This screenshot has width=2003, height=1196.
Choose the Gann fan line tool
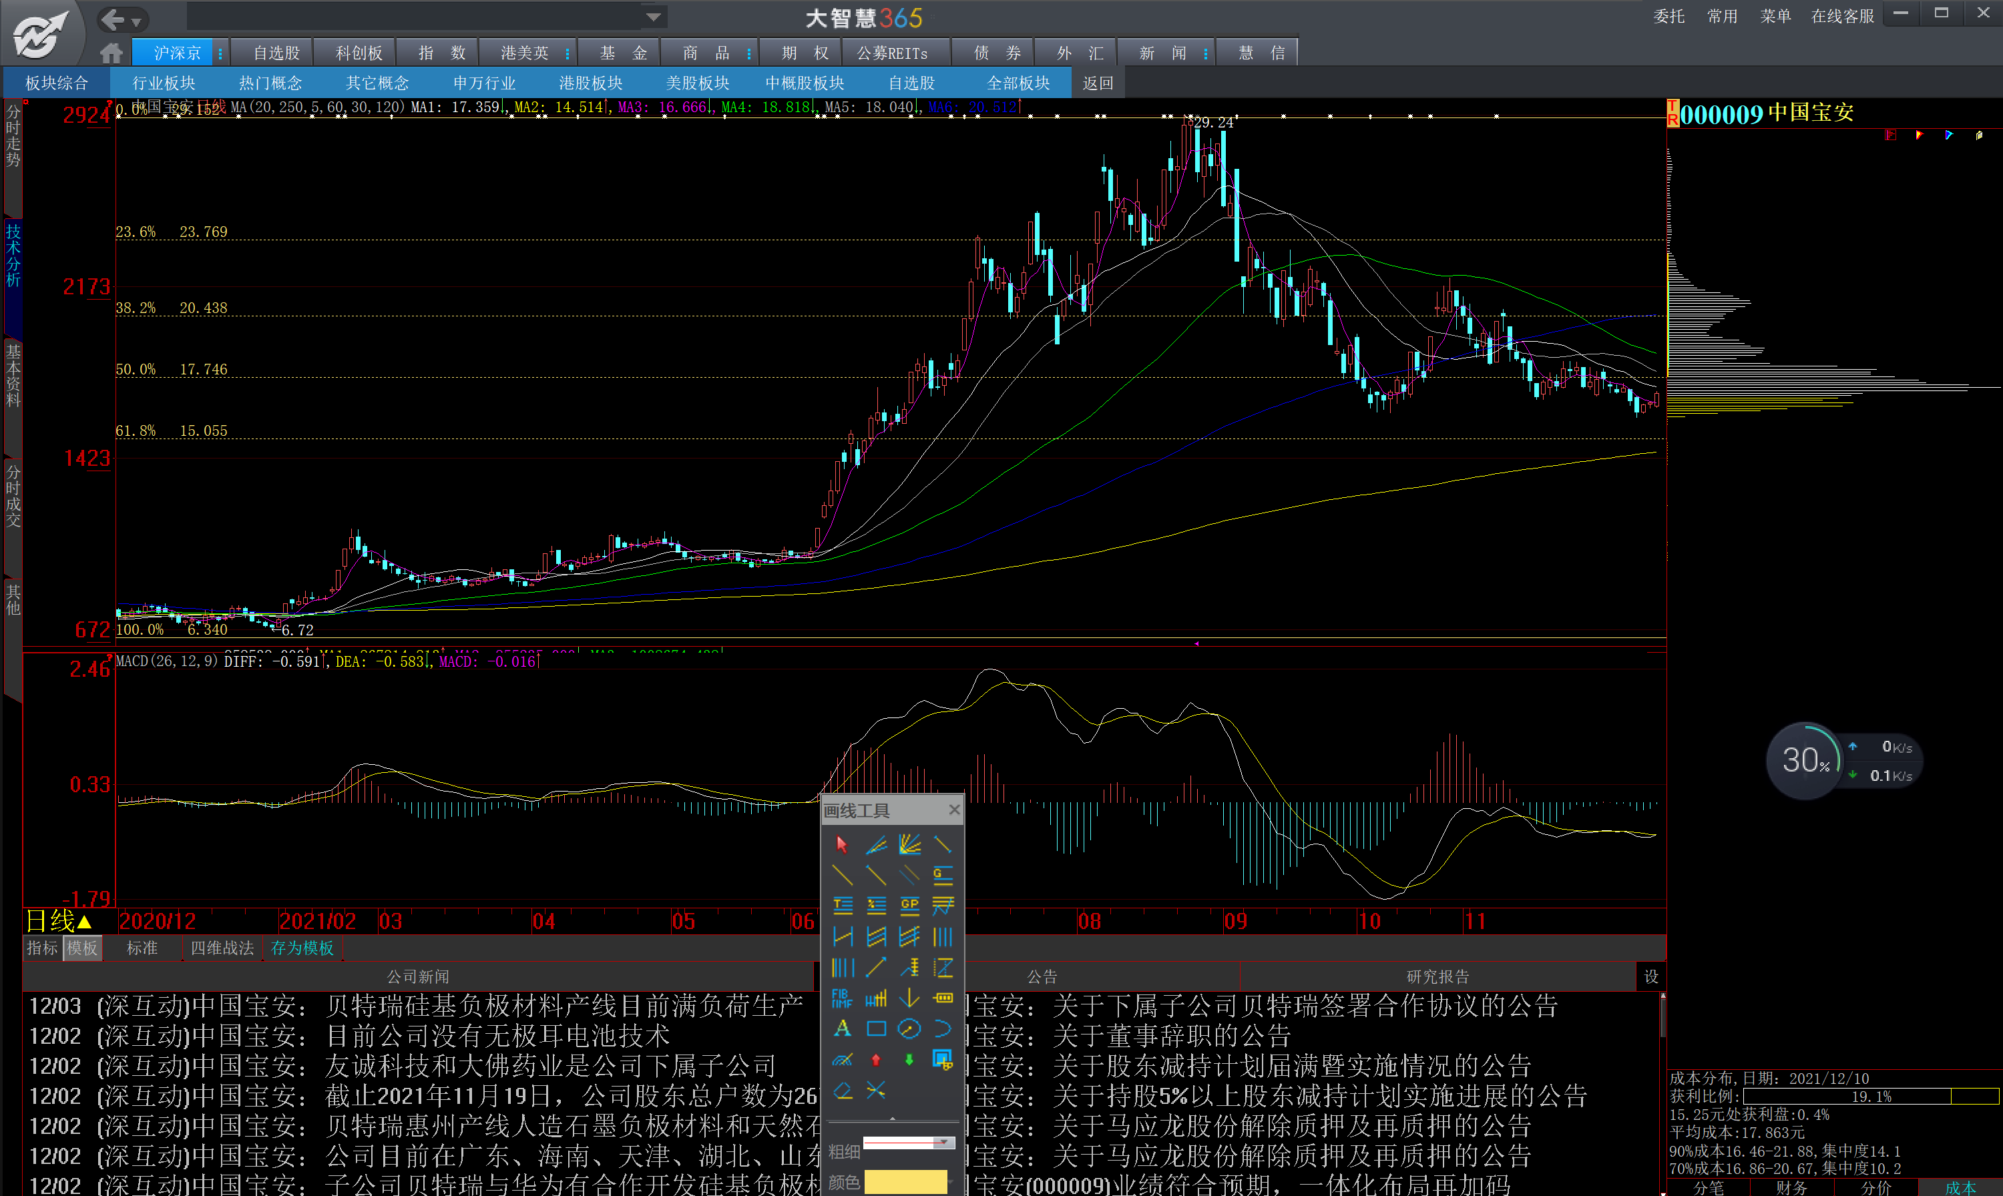click(x=909, y=844)
